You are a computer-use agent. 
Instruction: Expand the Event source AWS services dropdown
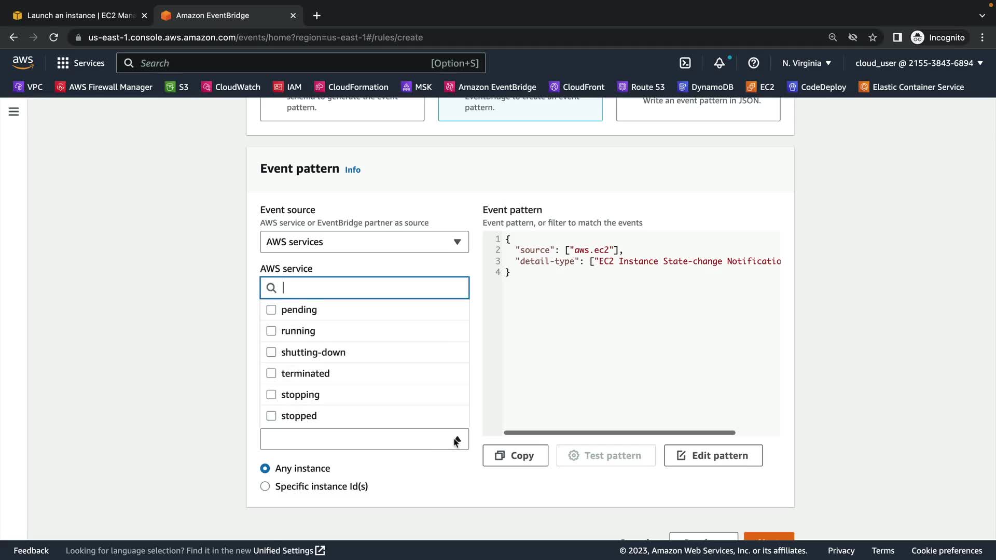pos(364,242)
